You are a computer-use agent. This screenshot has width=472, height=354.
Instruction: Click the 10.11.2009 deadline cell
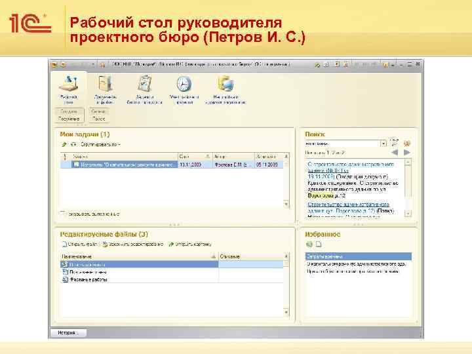click(195, 165)
